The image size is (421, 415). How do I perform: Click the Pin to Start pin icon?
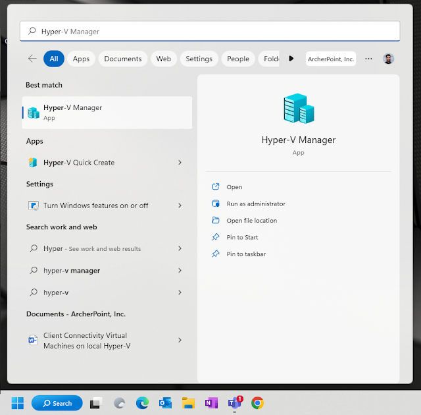(216, 237)
